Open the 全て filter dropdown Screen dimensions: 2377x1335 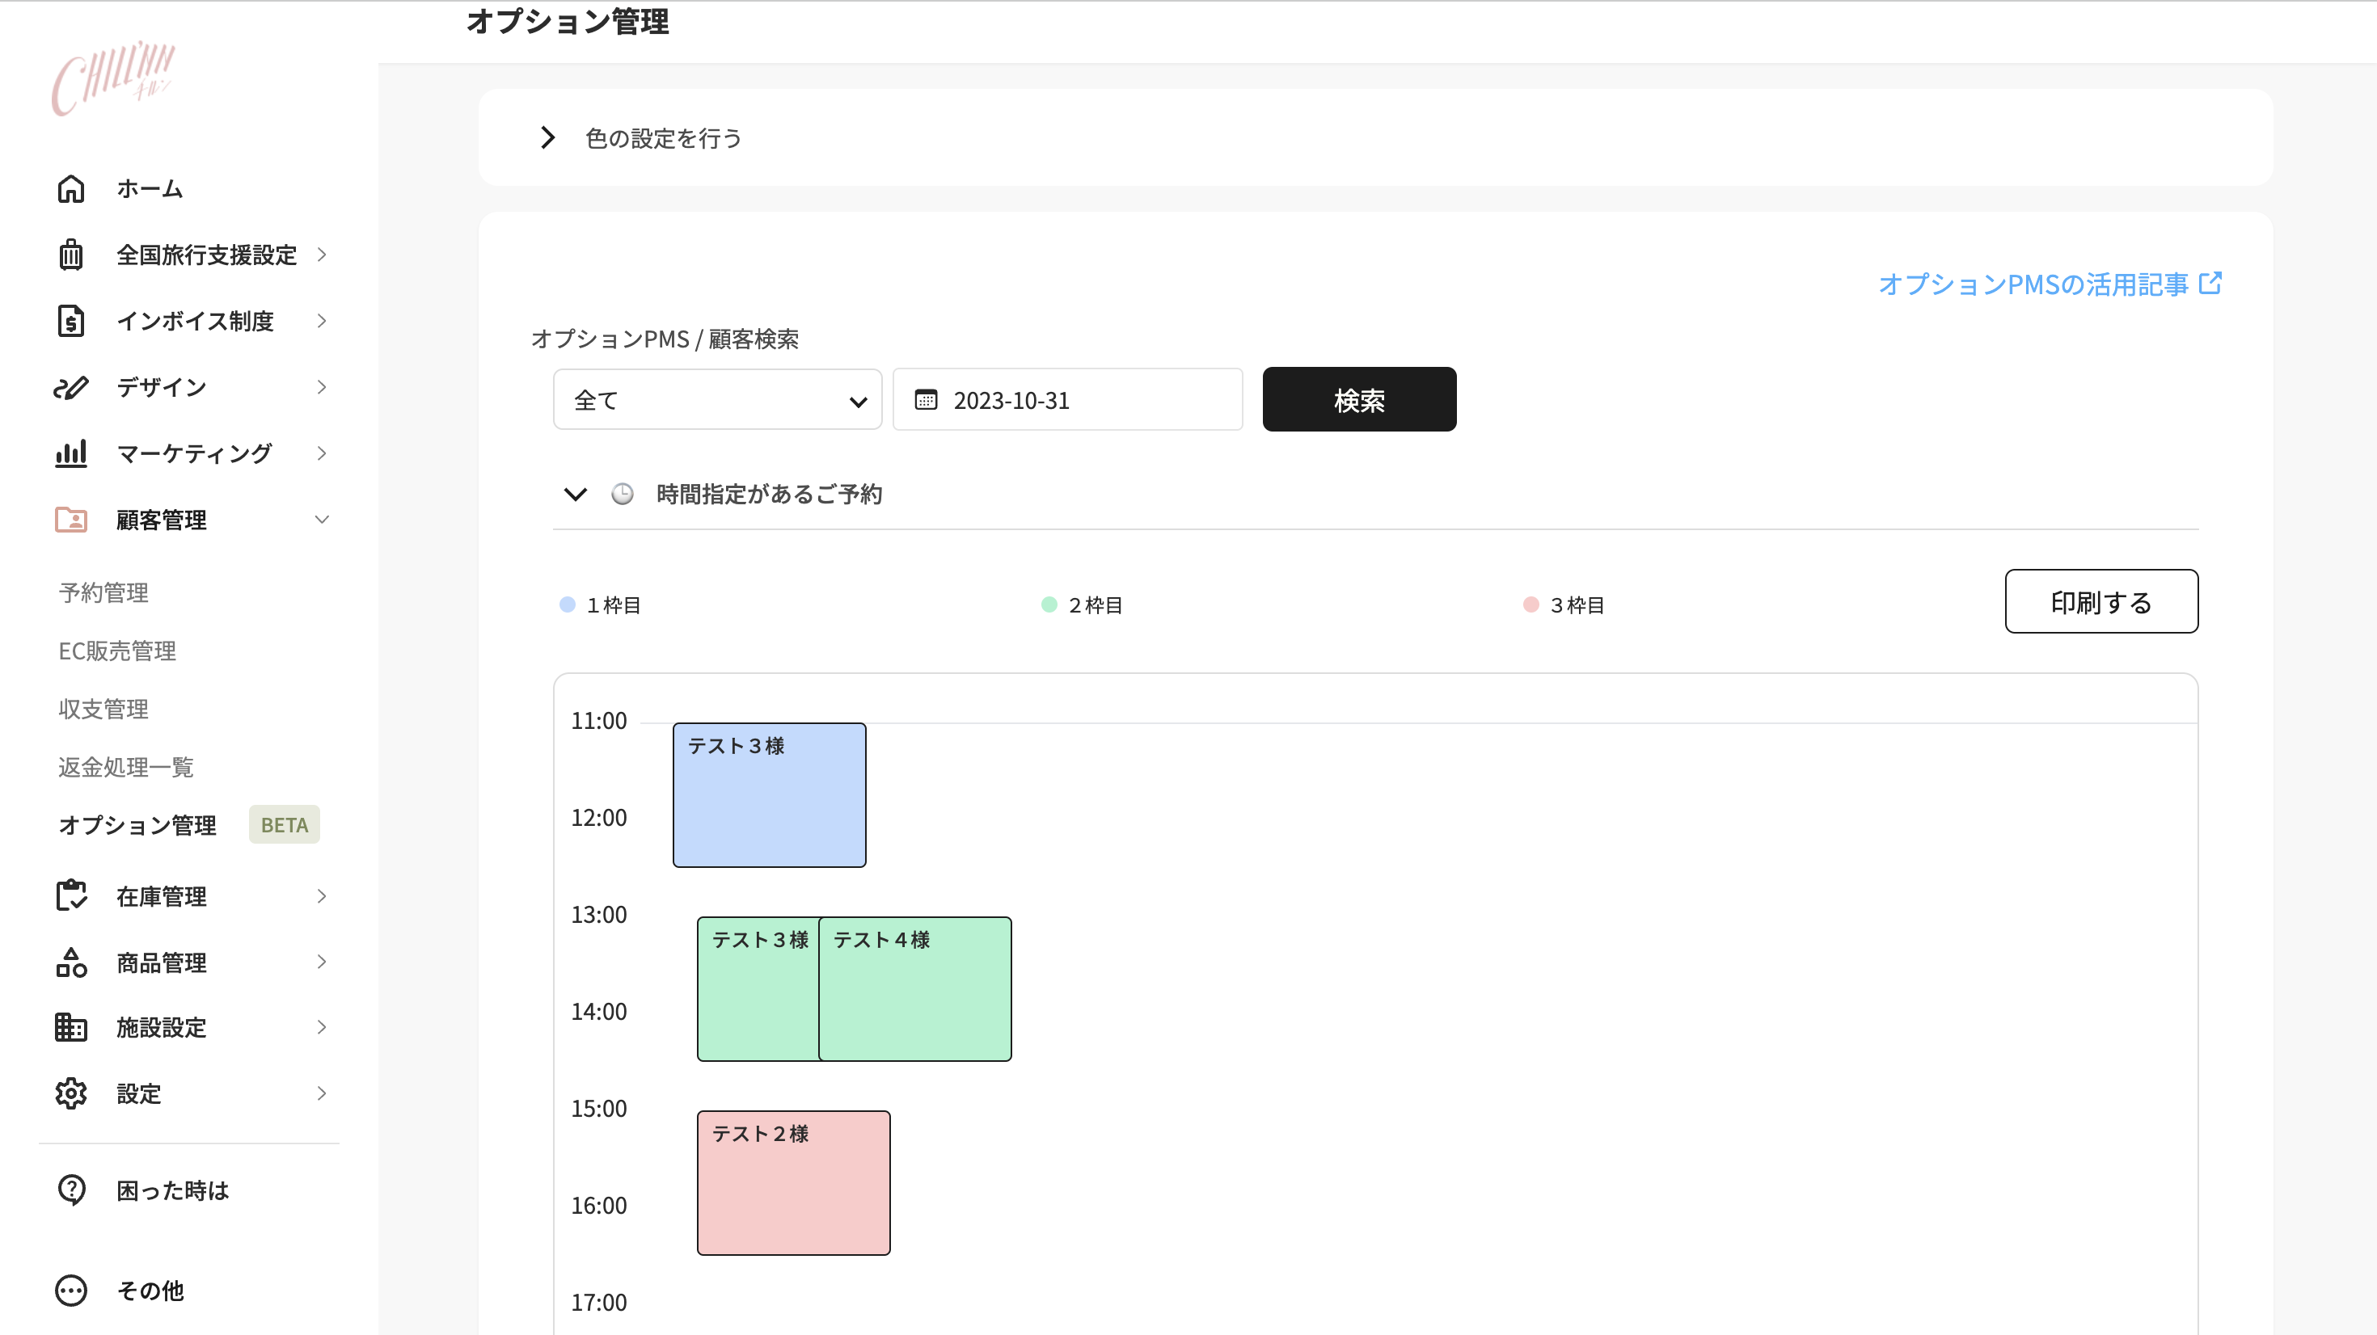pyautogui.click(x=717, y=398)
